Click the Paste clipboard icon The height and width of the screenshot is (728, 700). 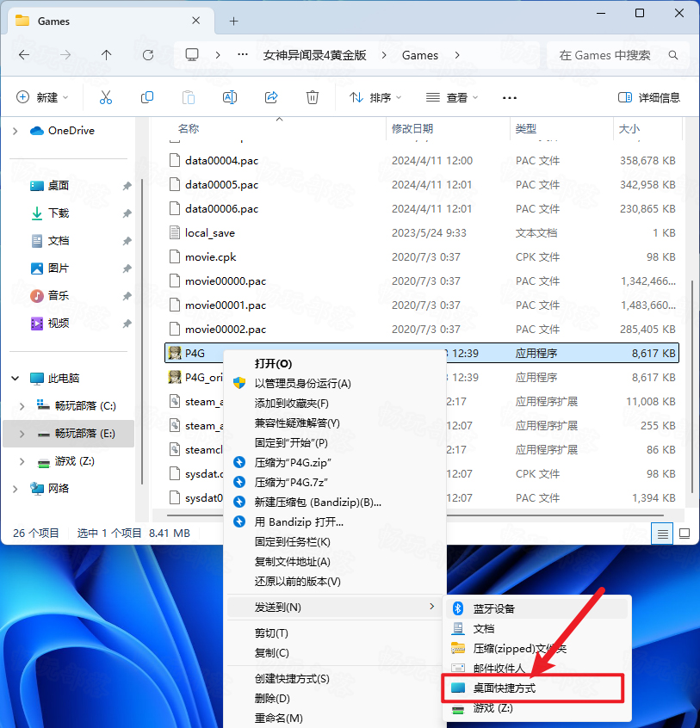coord(189,97)
